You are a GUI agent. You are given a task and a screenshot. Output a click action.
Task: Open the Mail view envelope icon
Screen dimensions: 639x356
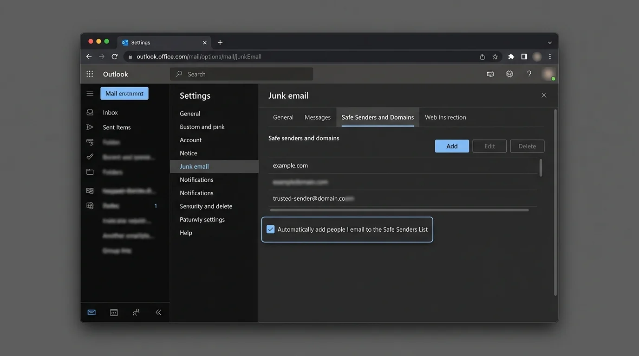click(x=91, y=312)
